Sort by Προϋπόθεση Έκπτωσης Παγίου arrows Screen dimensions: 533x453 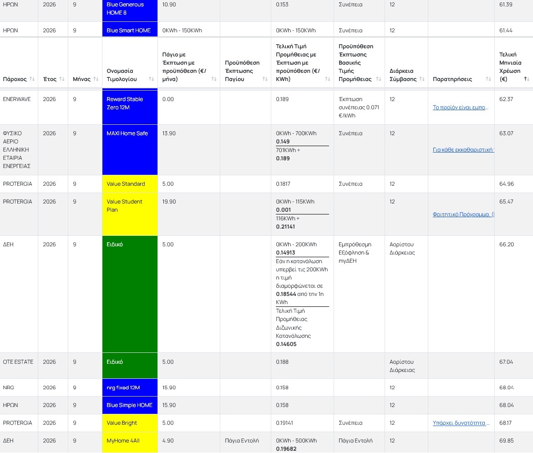pyautogui.click(x=265, y=79)
